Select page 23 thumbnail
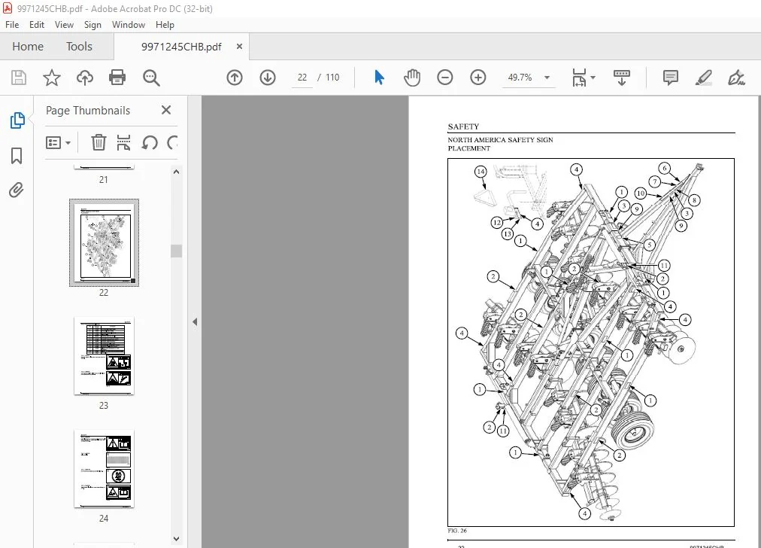This screenshot has width=761, height=548. pos(104,356)
